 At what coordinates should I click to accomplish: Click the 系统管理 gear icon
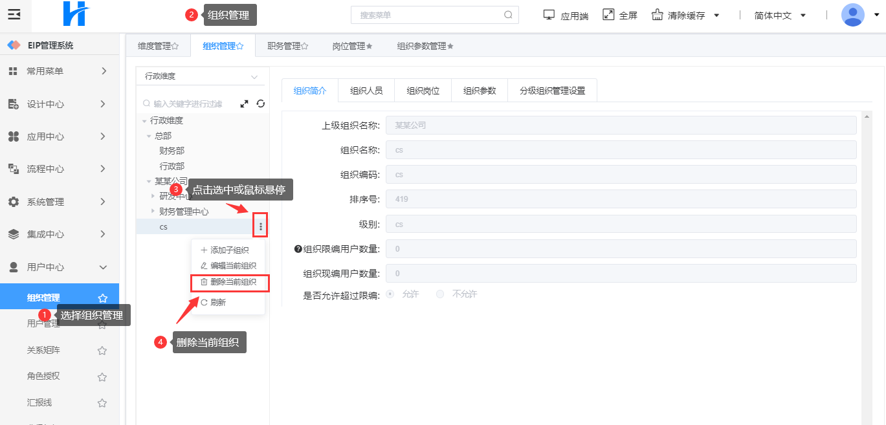(x=13, y=202)
